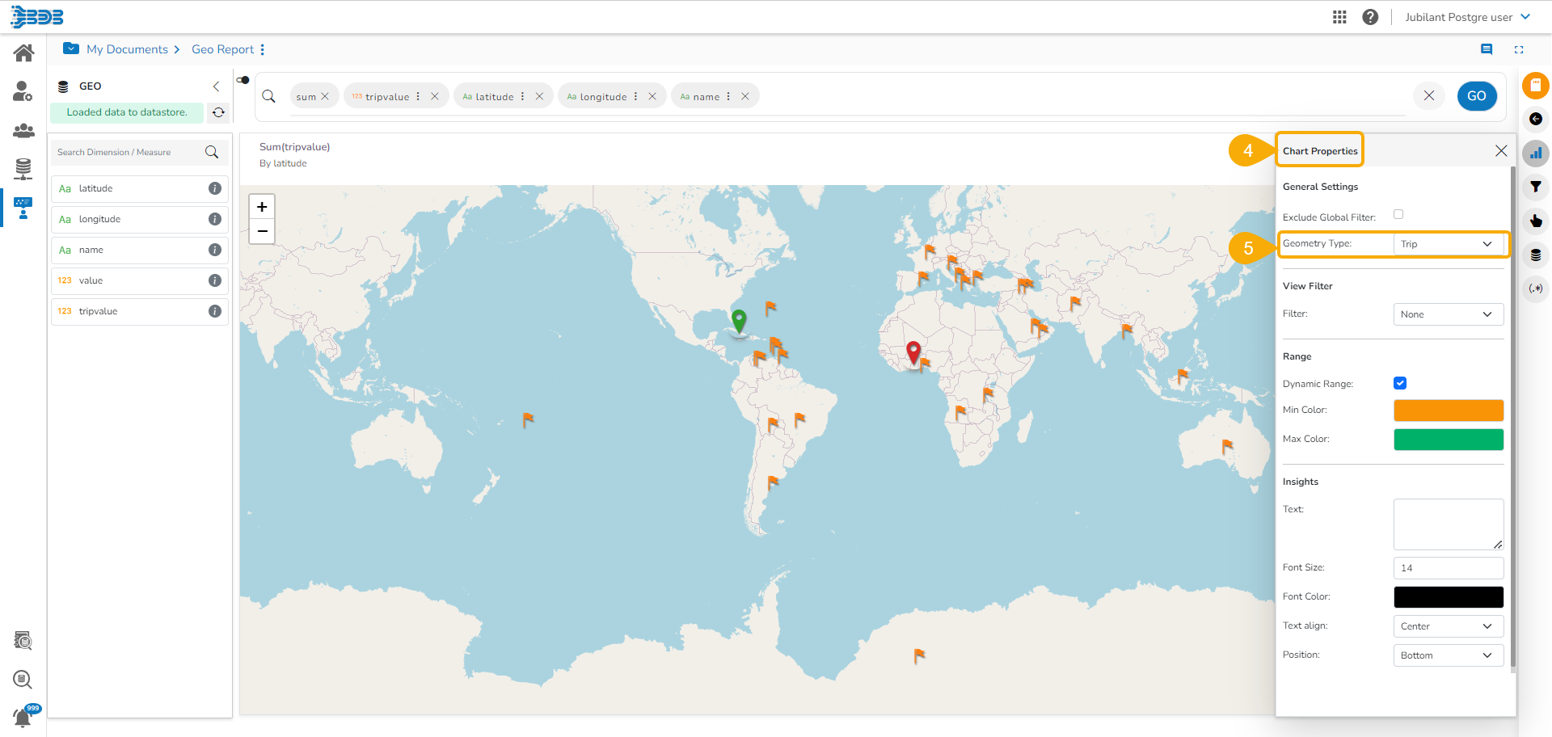Select the tripvalue measure row
The image size is (1552, 737).
tap(139, 311)
